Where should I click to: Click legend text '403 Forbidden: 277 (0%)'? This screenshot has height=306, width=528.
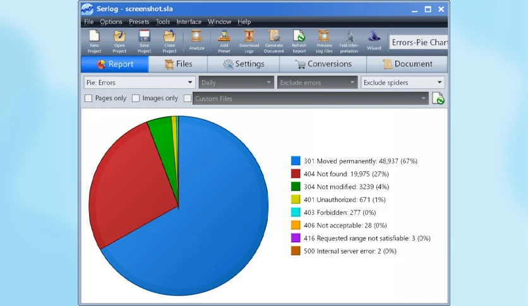pyautogui.click(x=340, y=212)
